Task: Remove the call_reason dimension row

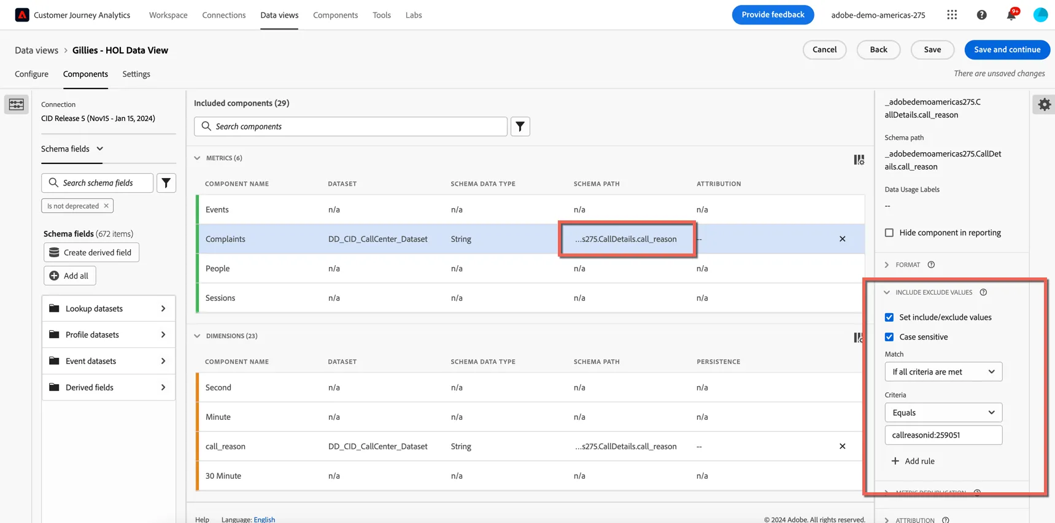Action: (842, 446)
